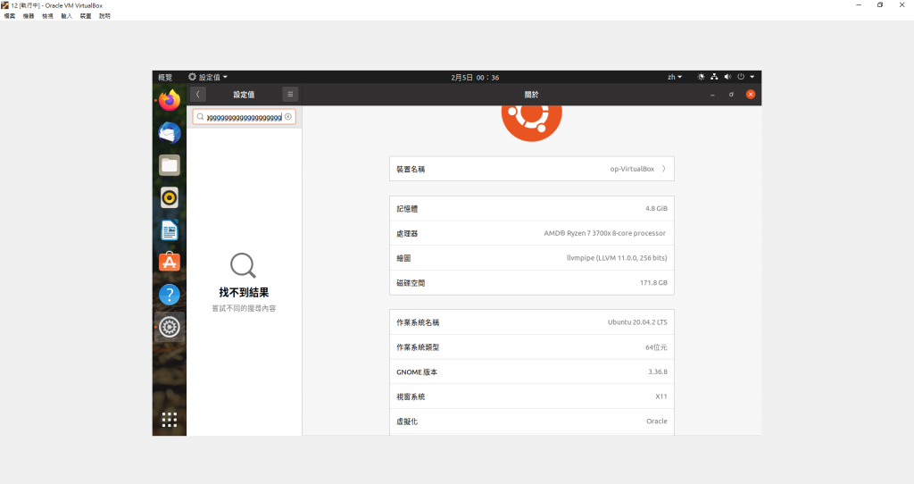Open the clock showing 2月5日 00:36
The image size is (914, 484).
click(475, 77)
